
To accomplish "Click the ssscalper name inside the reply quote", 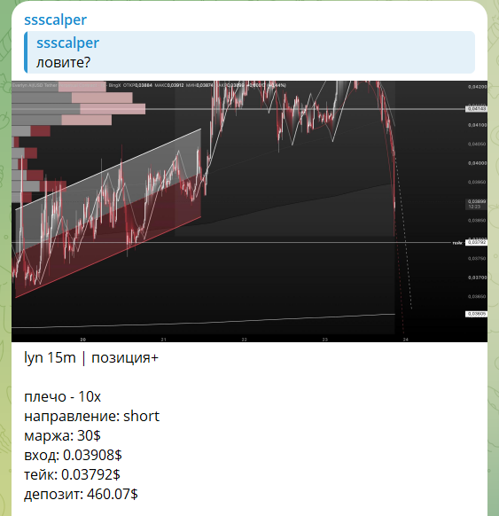I will pos(67,43).
